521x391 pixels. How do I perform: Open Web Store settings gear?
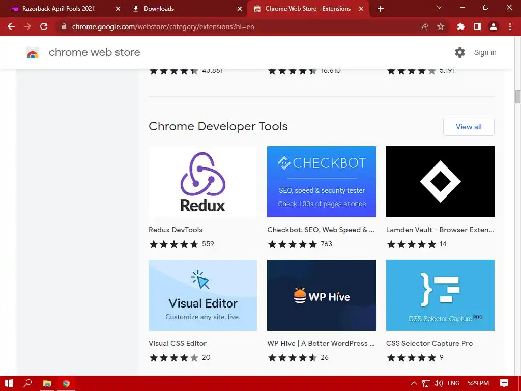(x=460, y=52)
